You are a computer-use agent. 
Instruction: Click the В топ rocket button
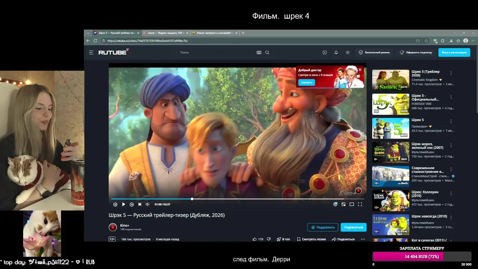click(x=283, y=239)
